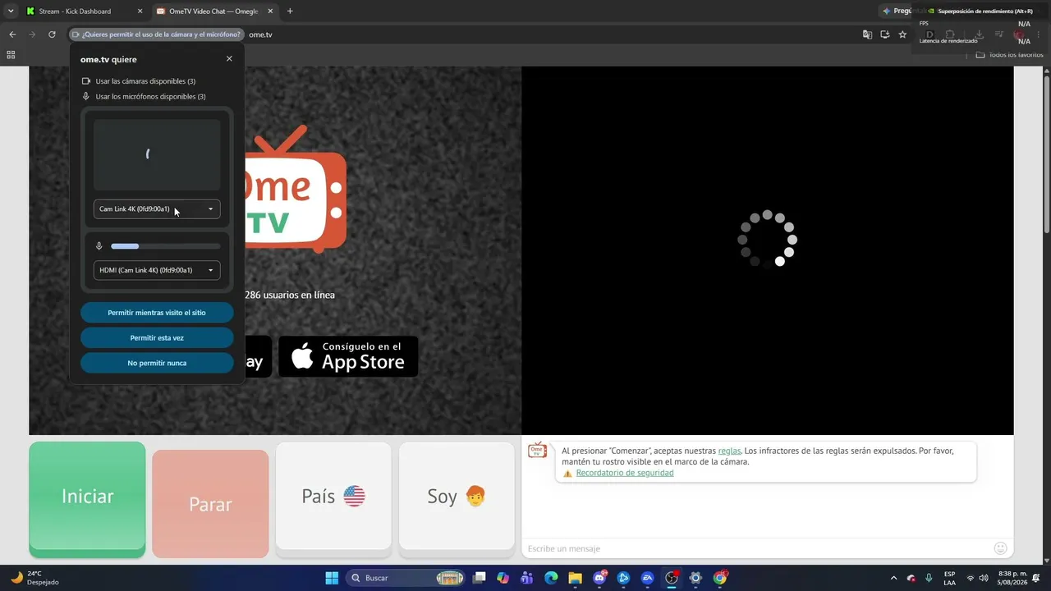Open Chrome downloads icon

click(x=979, y=34)
